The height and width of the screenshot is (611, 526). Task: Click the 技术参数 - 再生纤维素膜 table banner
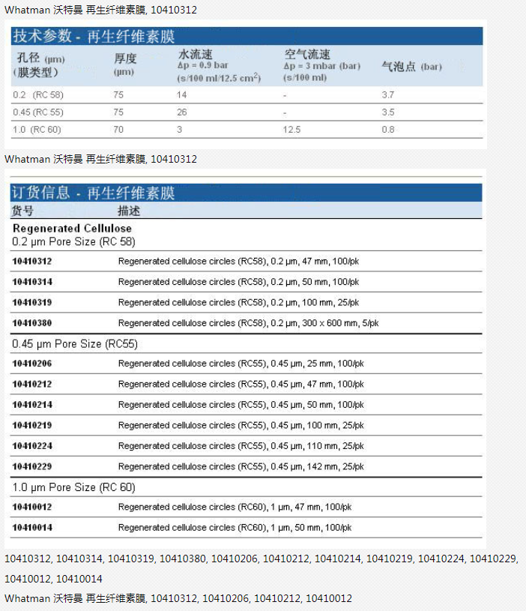point(247,36)
